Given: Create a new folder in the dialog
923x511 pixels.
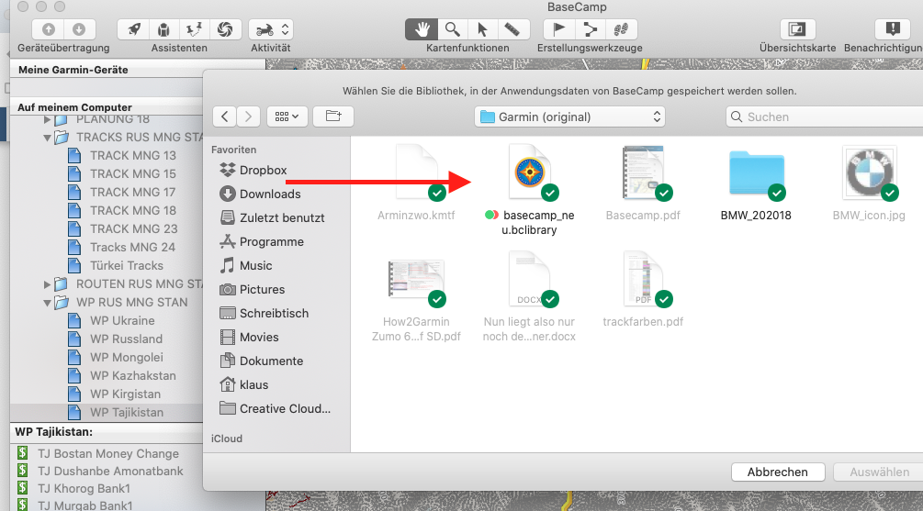Looking at the screenshot, I should tap(333, 117).
